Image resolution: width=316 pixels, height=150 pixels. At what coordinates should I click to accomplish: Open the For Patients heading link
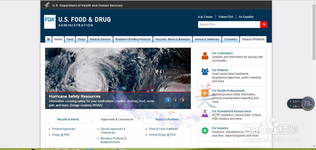click(220, 70)
